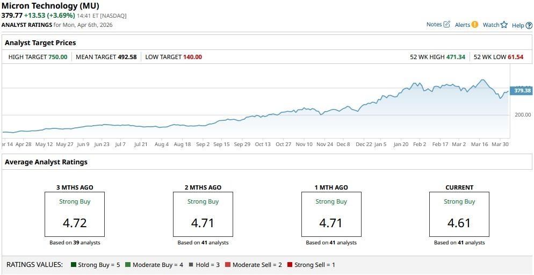Click the Hold = 3 legend swatch

pyautogui.click(x=191, y=265)
